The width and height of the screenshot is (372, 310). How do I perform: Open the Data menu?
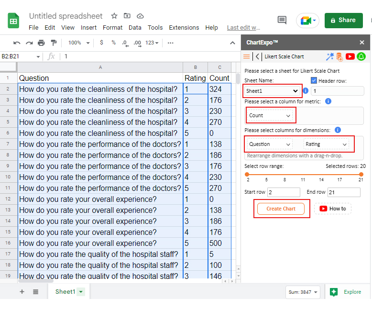pos(135,28)
